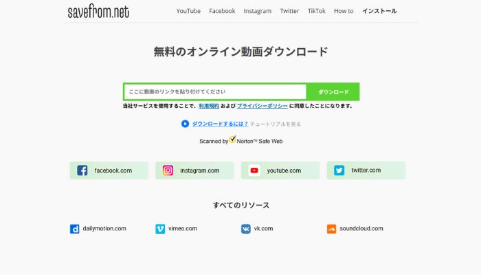Click the Dailymotion logo icon
The height and width of the screenshot is (275, 481).
tap(75, 229)
